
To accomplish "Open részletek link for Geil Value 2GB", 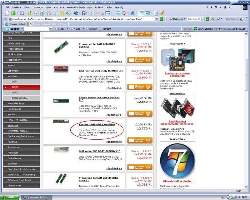I will [x=114, y=168].
